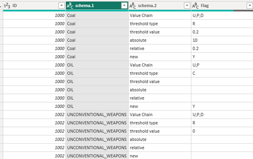Image resolution: width=253 pixels, height=159 pixels.
Task: Select ID 1002 in UNCONVENTIONAL_WEAPONS Value Chain row
Action: point(34,115)
